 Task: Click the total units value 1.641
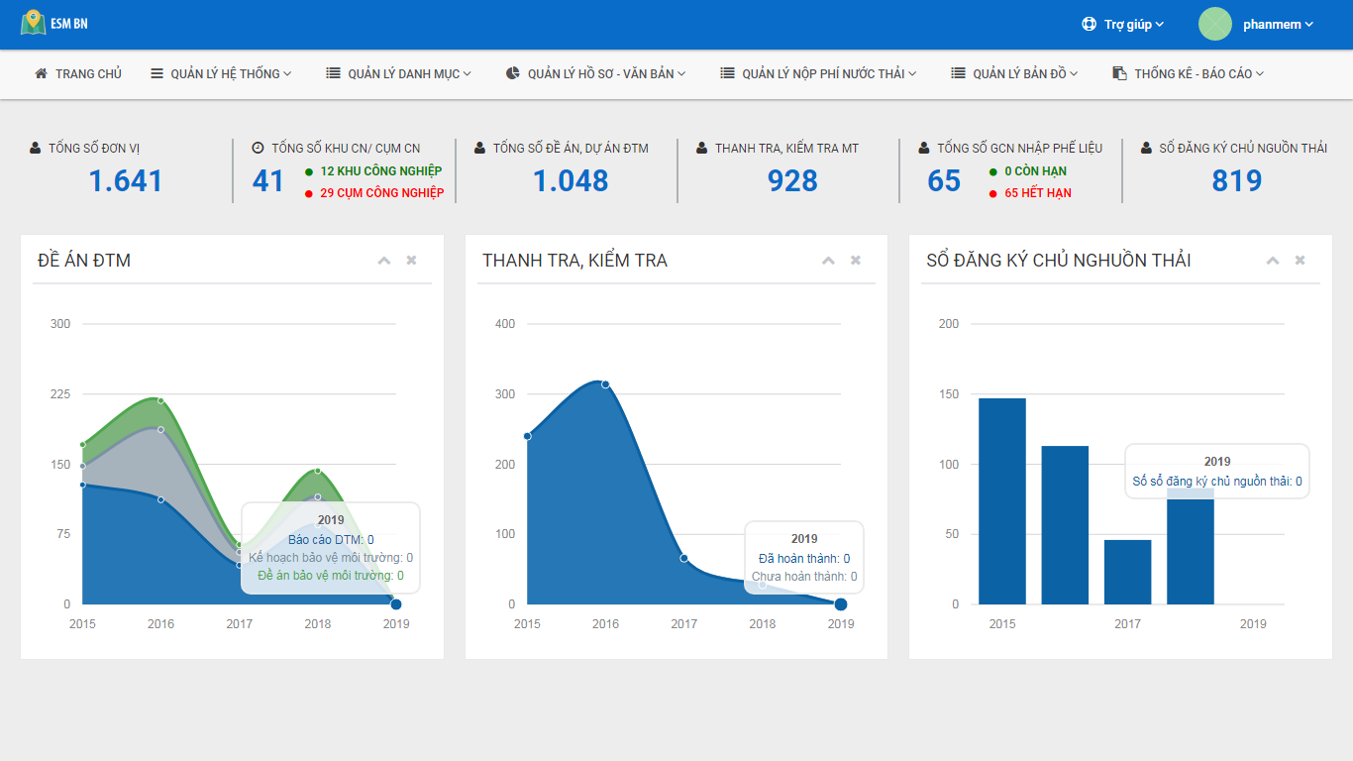pyautogui.click(x=126, y=181)
